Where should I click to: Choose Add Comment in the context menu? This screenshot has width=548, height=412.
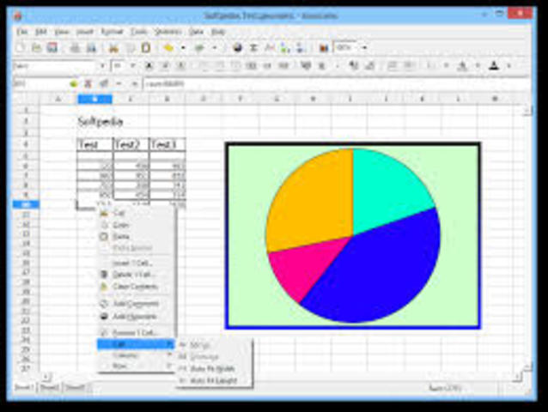[137, 304]
